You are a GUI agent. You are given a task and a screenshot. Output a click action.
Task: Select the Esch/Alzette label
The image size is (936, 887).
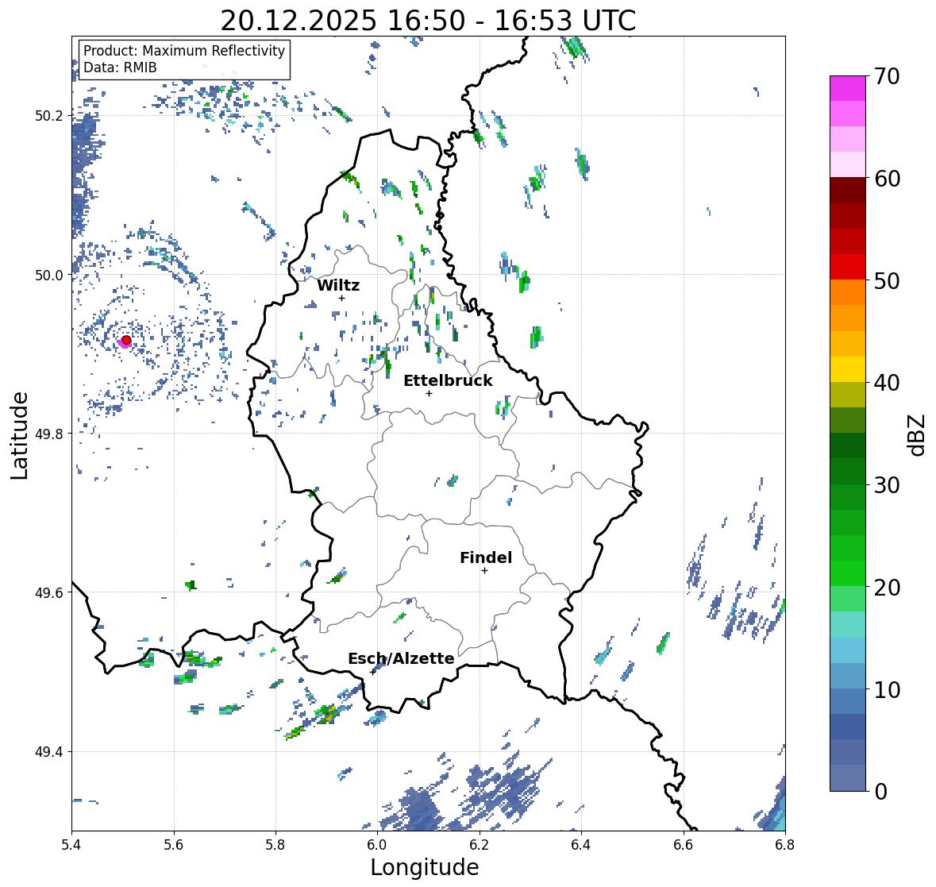click(x=401, y=658)
